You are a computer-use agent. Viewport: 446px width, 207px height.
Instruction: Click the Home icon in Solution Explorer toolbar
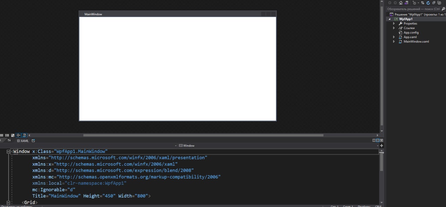click(401, 3)
